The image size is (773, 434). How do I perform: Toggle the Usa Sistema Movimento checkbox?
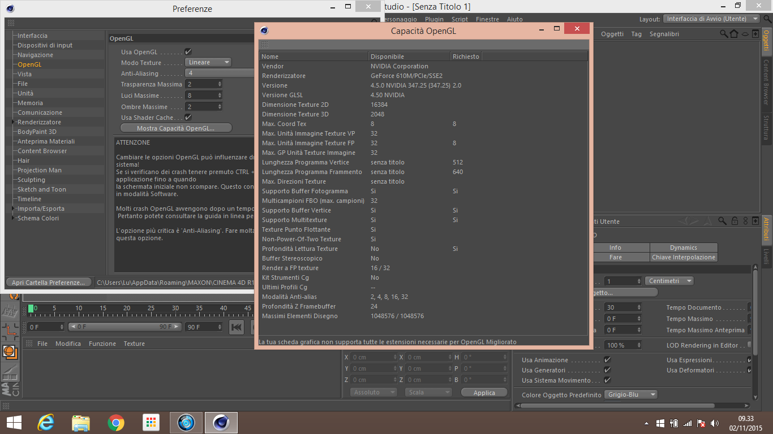pos(607,380)
